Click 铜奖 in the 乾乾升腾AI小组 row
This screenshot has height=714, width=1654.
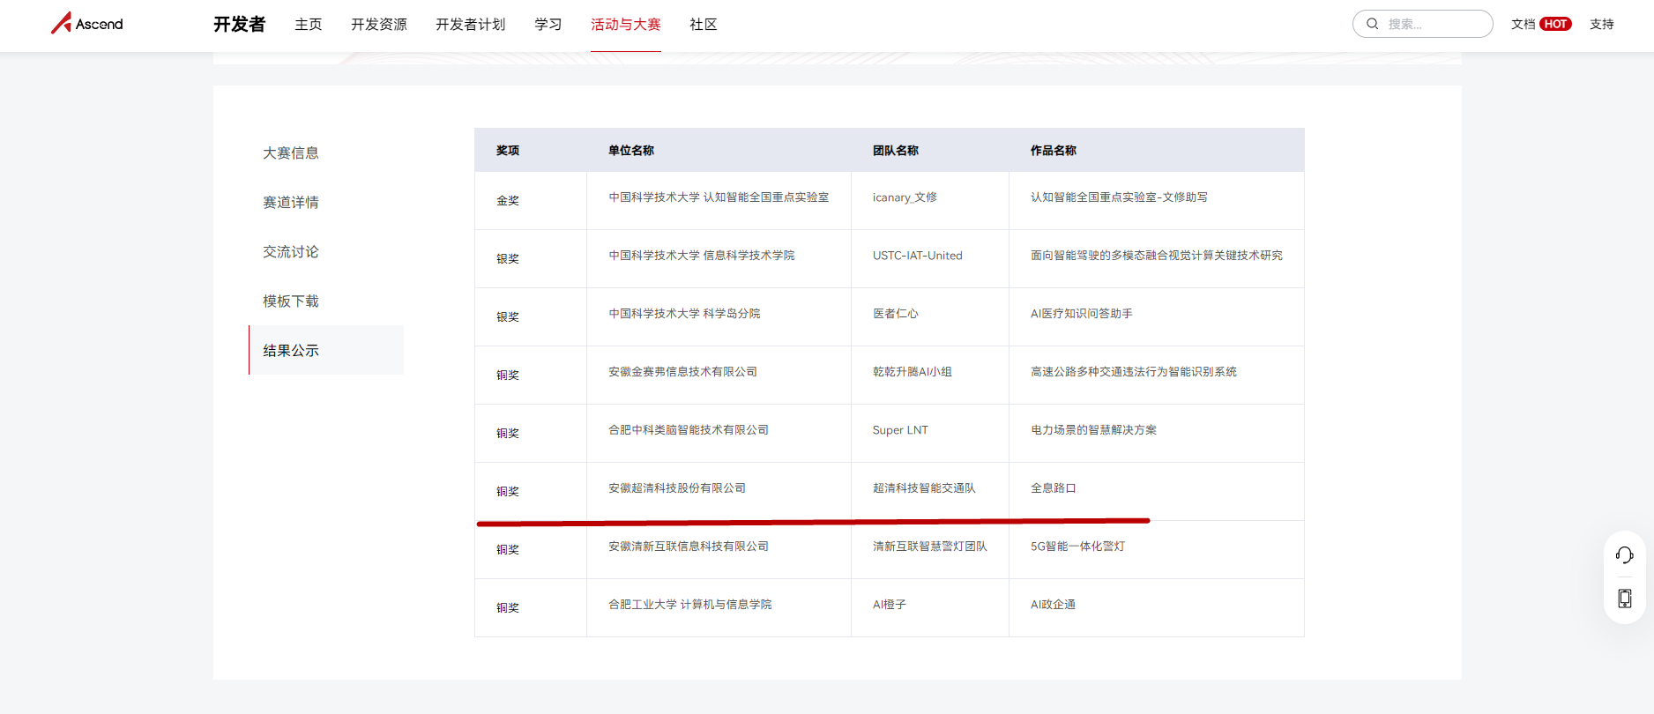(508, 376)
